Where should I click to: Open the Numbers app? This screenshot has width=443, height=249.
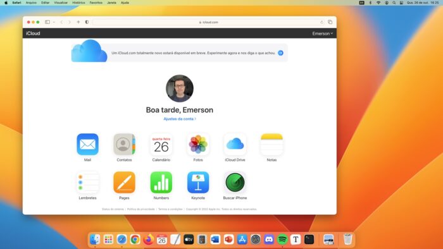pyautogui.click(x=161, y=183)
